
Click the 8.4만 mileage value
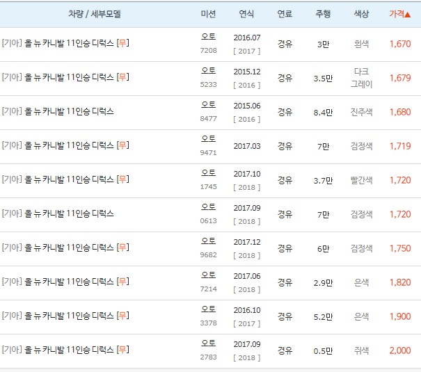click(x=323, y=113)
